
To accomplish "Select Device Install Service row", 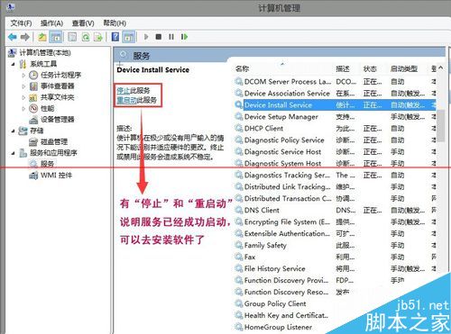I will pos(336,105).
